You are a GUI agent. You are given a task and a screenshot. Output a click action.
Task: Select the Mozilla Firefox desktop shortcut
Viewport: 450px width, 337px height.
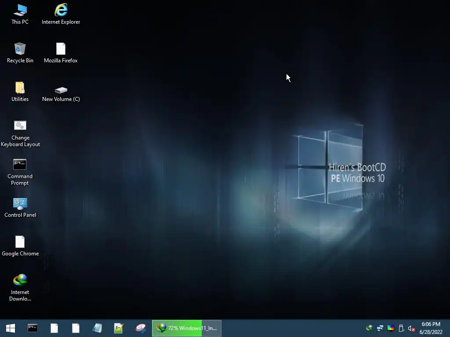[x=61, y=53]
